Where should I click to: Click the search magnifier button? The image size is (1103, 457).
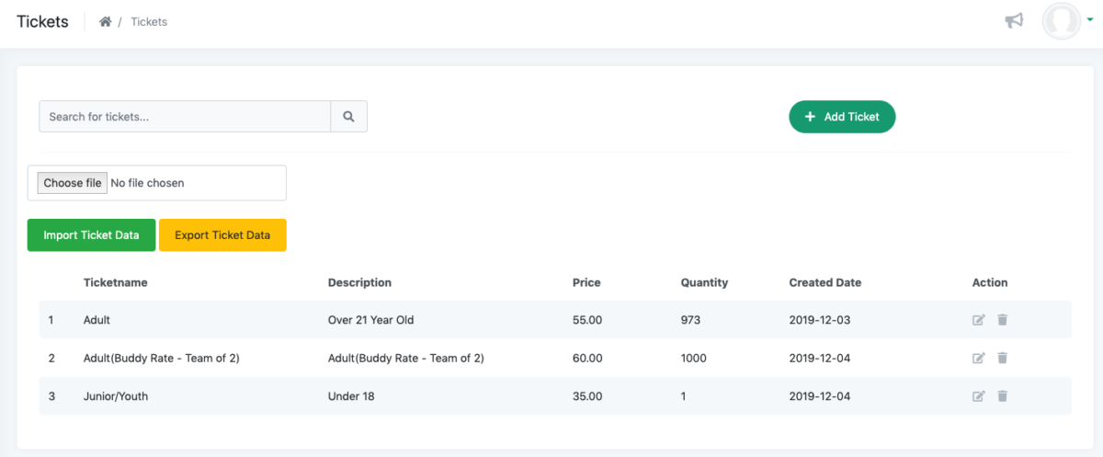pyautogui.click(x=348, y=117)
